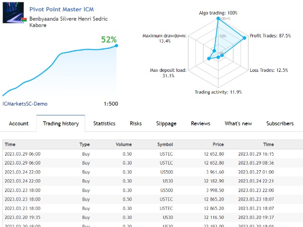Open the ICMarketsSC-Demo broker link
Screen dimensions: 303x227
click(x=25, y=104)
